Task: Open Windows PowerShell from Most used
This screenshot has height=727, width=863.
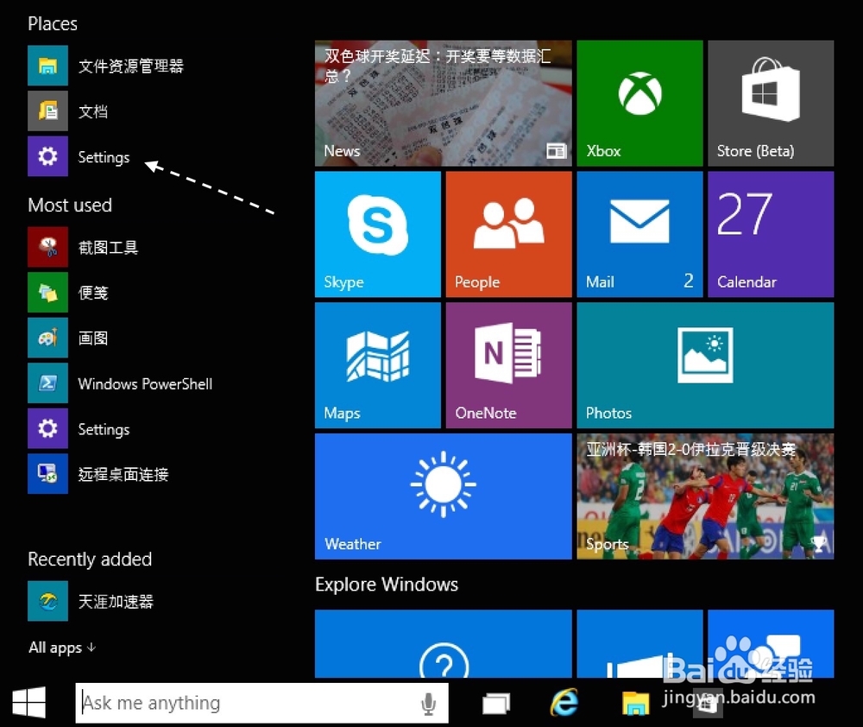Action: (144, 383)
